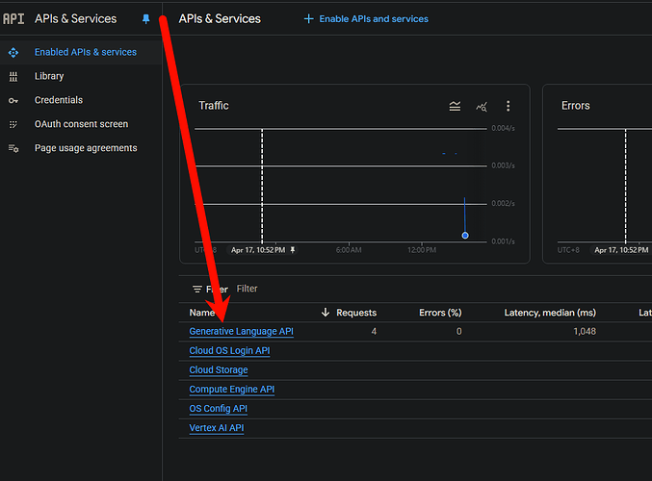Image resolution: width=652 pixels, height=481 pixels.
Task: Click the Errors chart title
Action: [576, 106]
